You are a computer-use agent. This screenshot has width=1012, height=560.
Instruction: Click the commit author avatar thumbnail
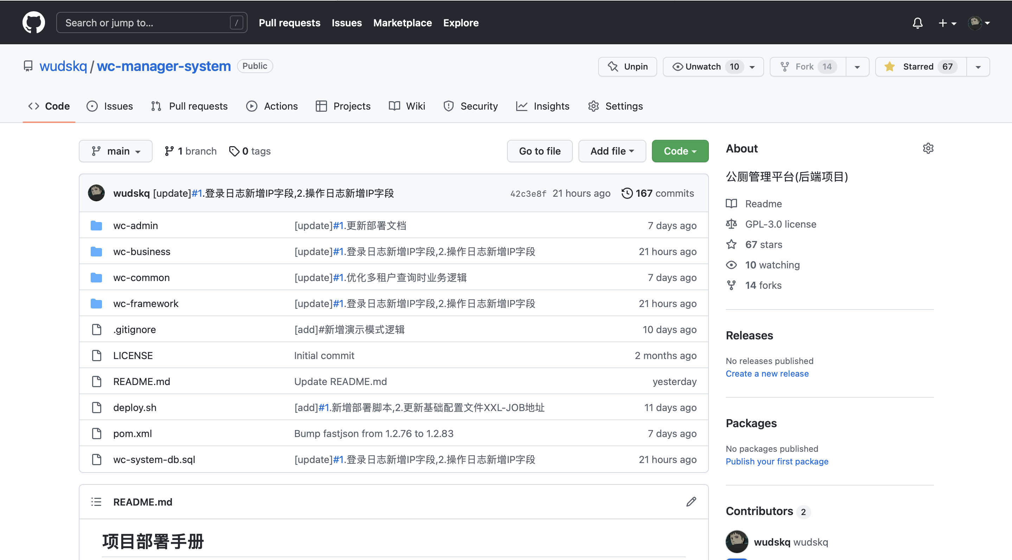96,193
